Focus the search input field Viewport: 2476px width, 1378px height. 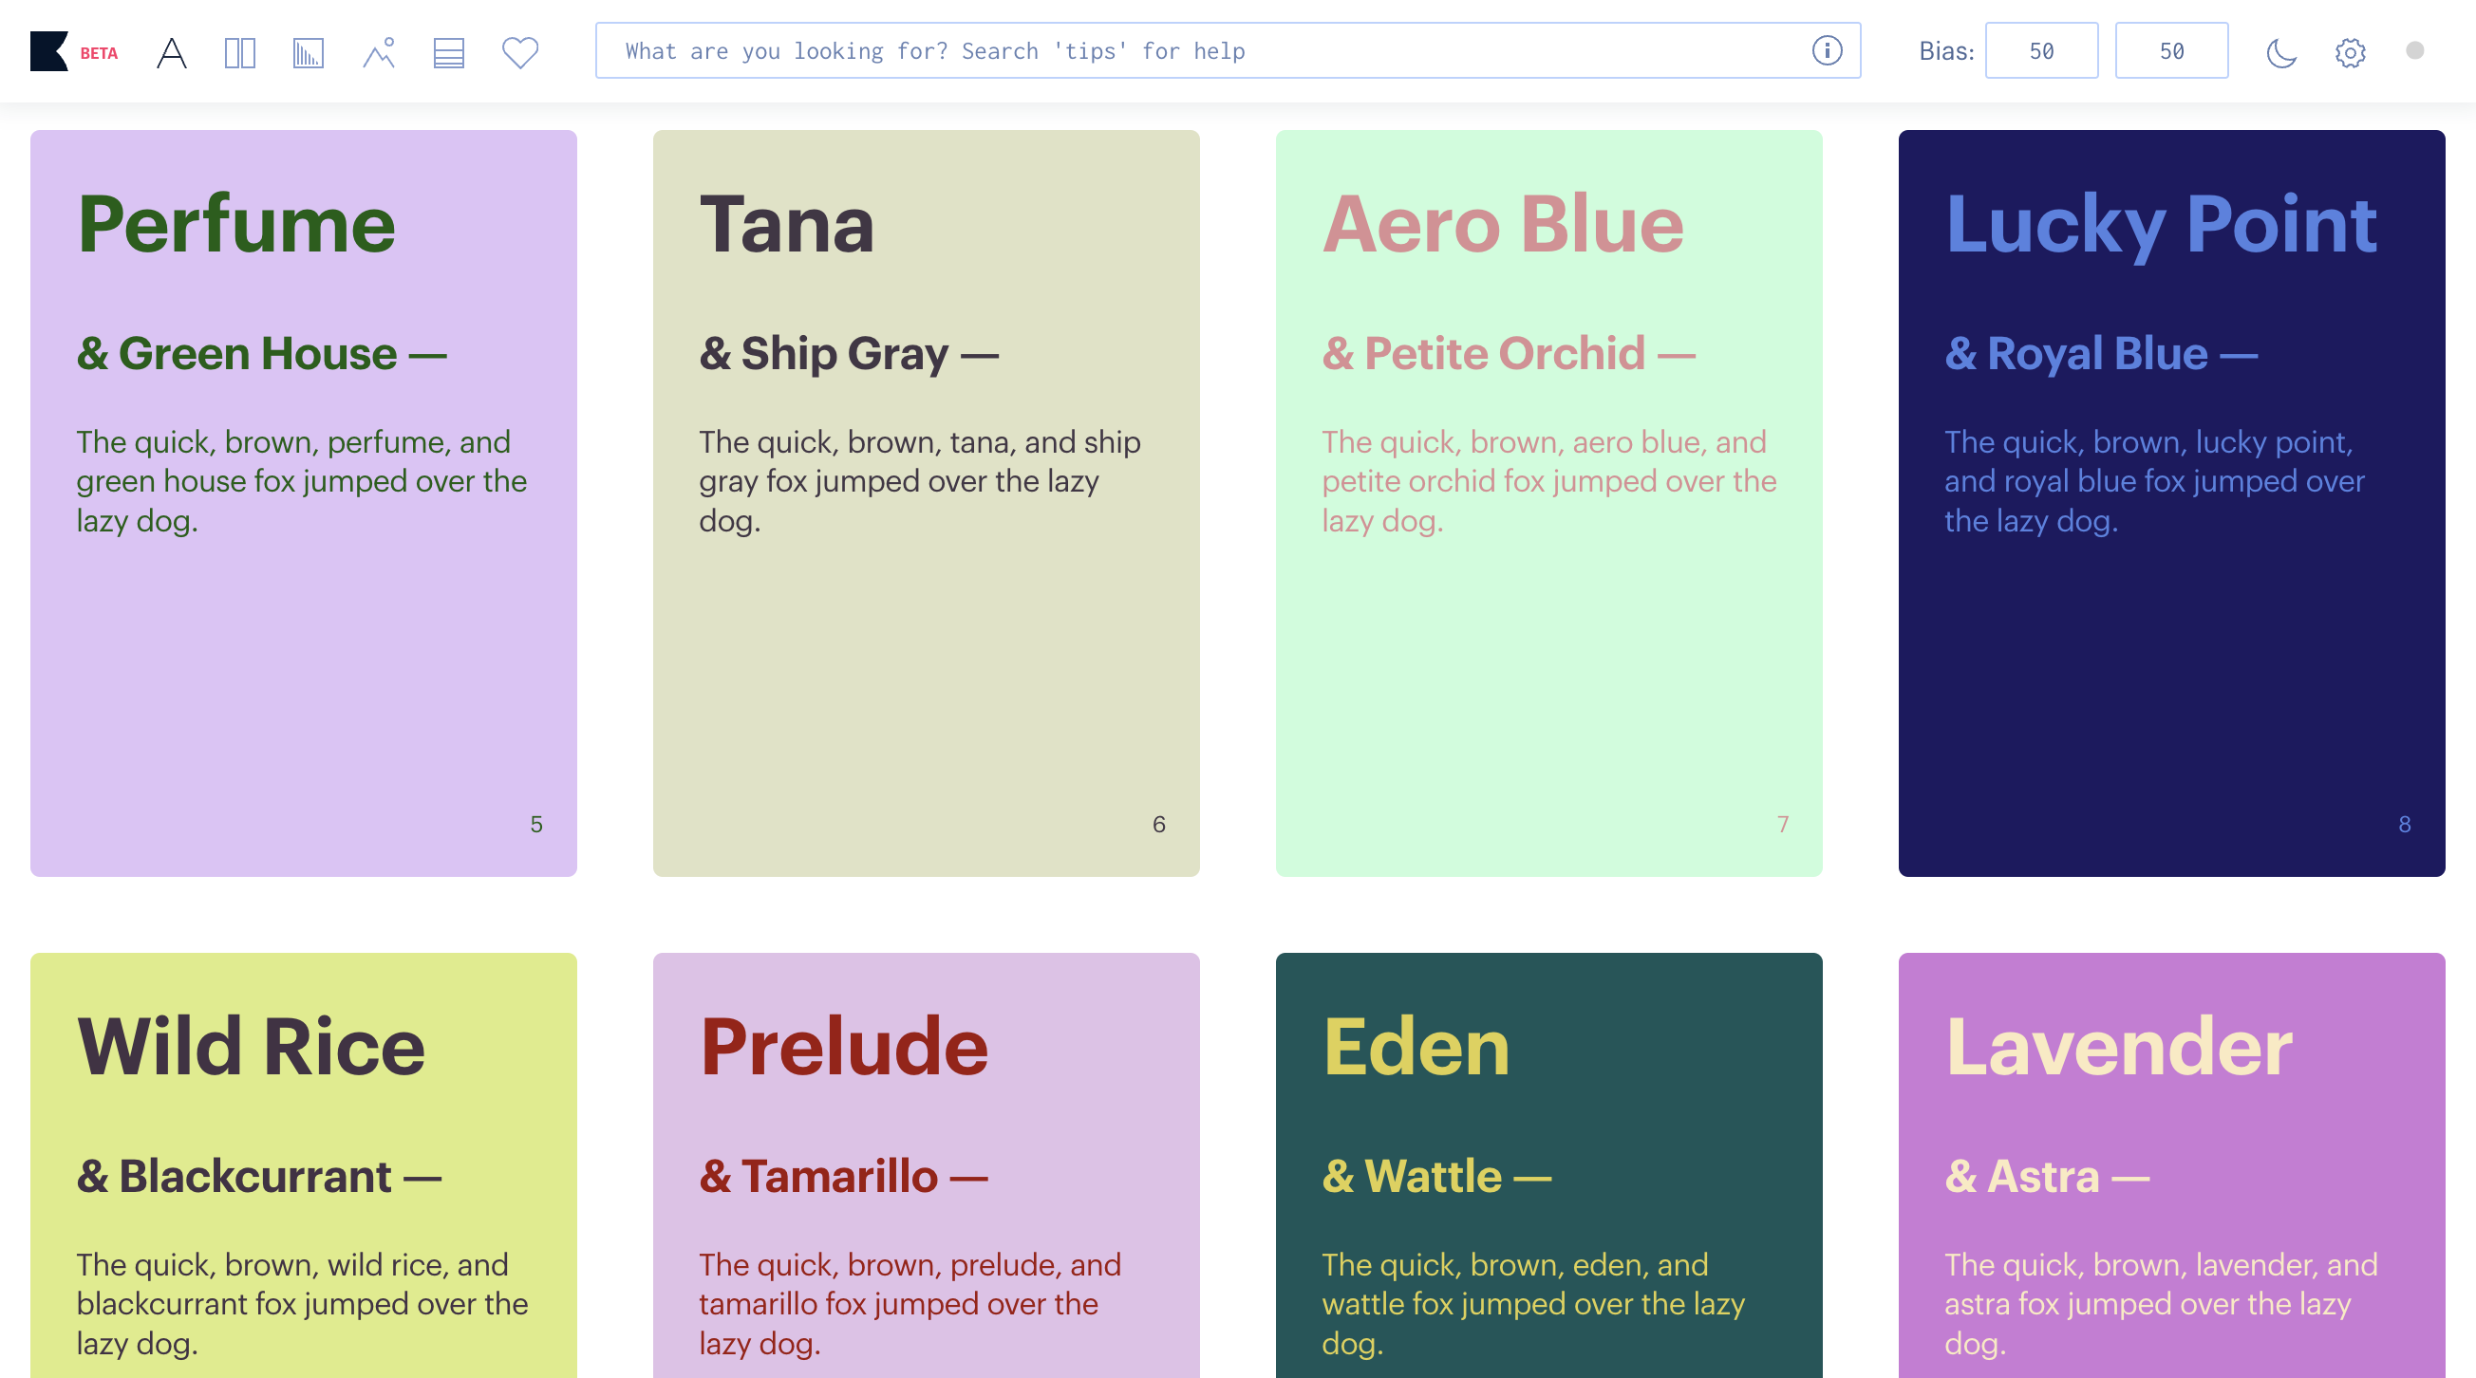[1202, 51]
